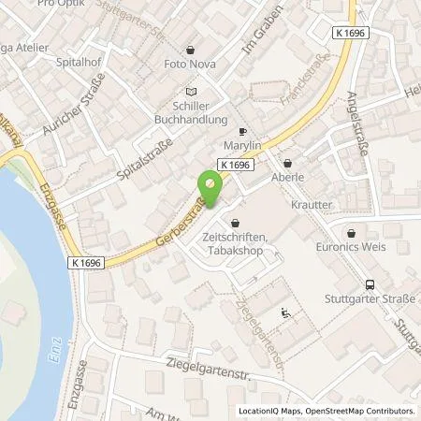Click the K 1696 shield near Enzgasse
This screenshot has width=421, height=421.
(86, 263)
